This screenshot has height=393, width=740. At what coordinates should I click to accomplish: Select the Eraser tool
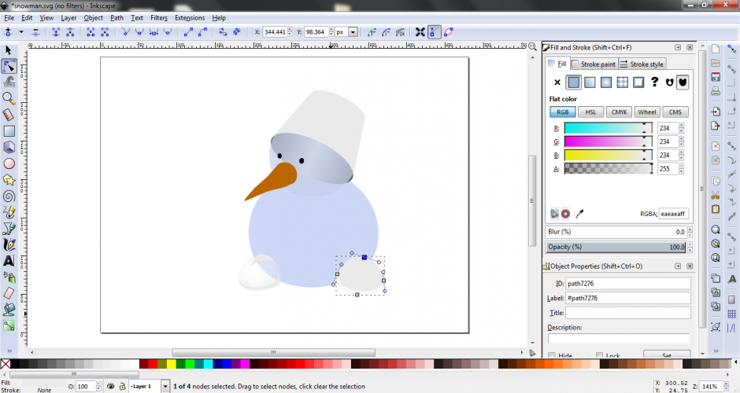click(9, 293)
